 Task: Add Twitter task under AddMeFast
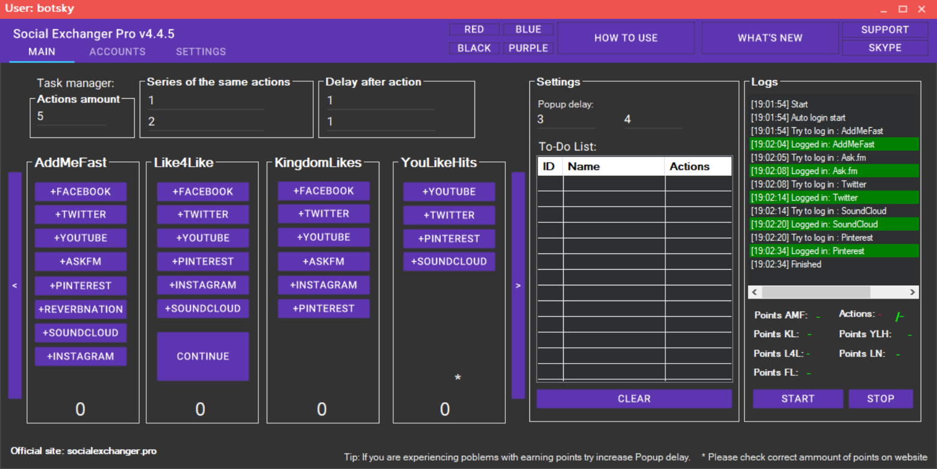[x=81, y=214]
